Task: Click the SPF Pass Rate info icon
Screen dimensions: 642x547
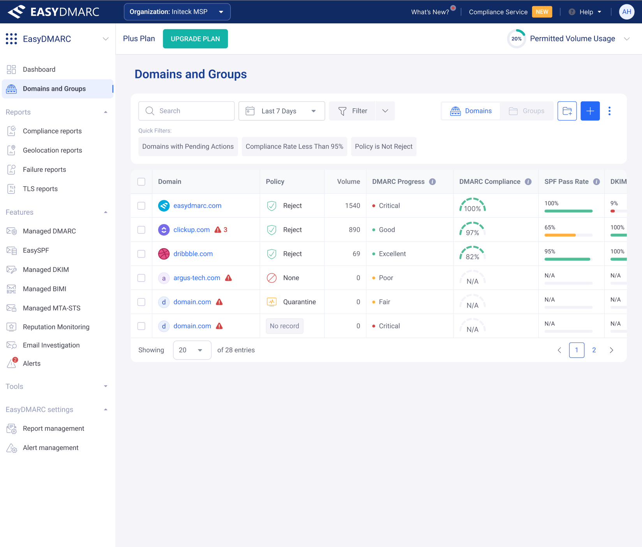Action: point(596,182)
